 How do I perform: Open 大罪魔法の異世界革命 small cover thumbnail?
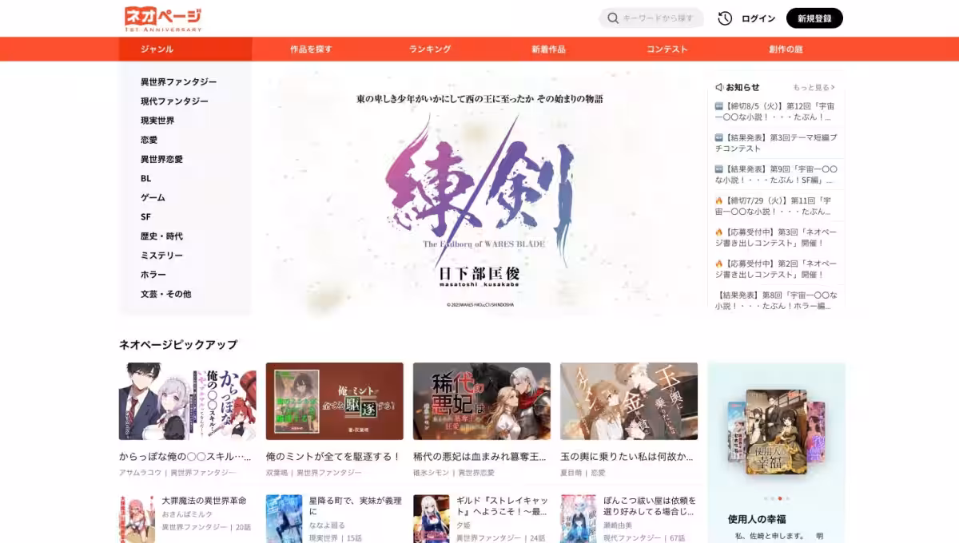(x=137, y=519)
